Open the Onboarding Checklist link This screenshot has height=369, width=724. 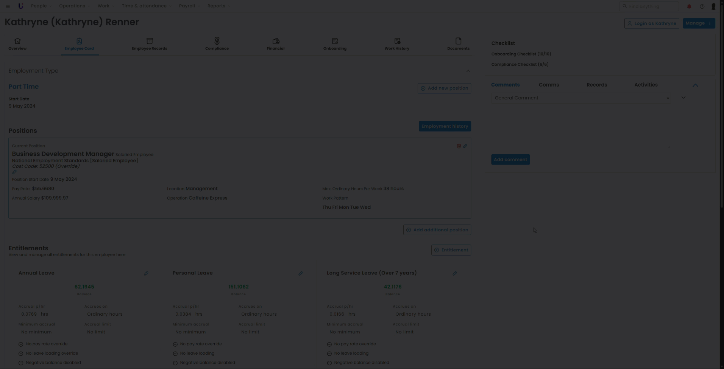coord(521,54)
